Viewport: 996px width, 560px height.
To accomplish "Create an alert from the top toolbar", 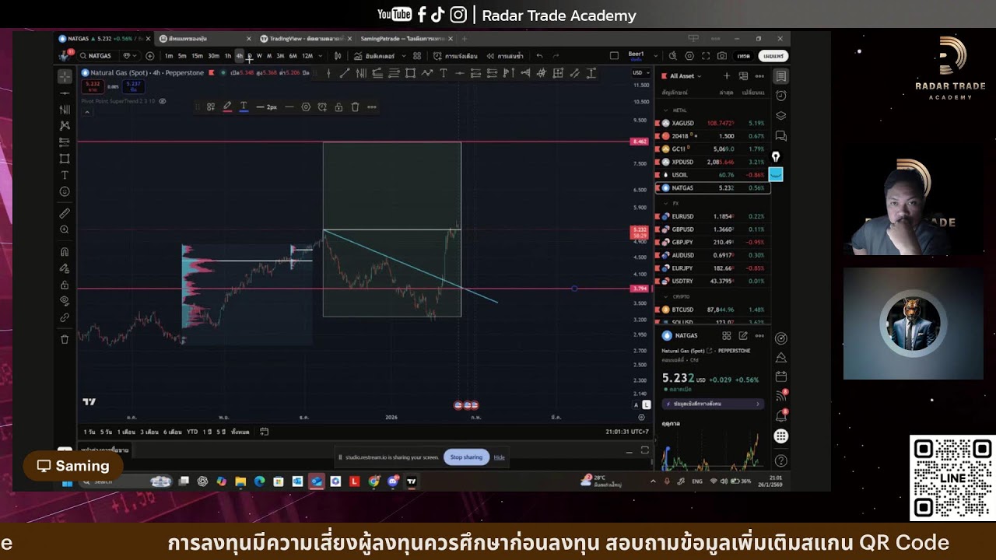I will [x=455, y=56].
